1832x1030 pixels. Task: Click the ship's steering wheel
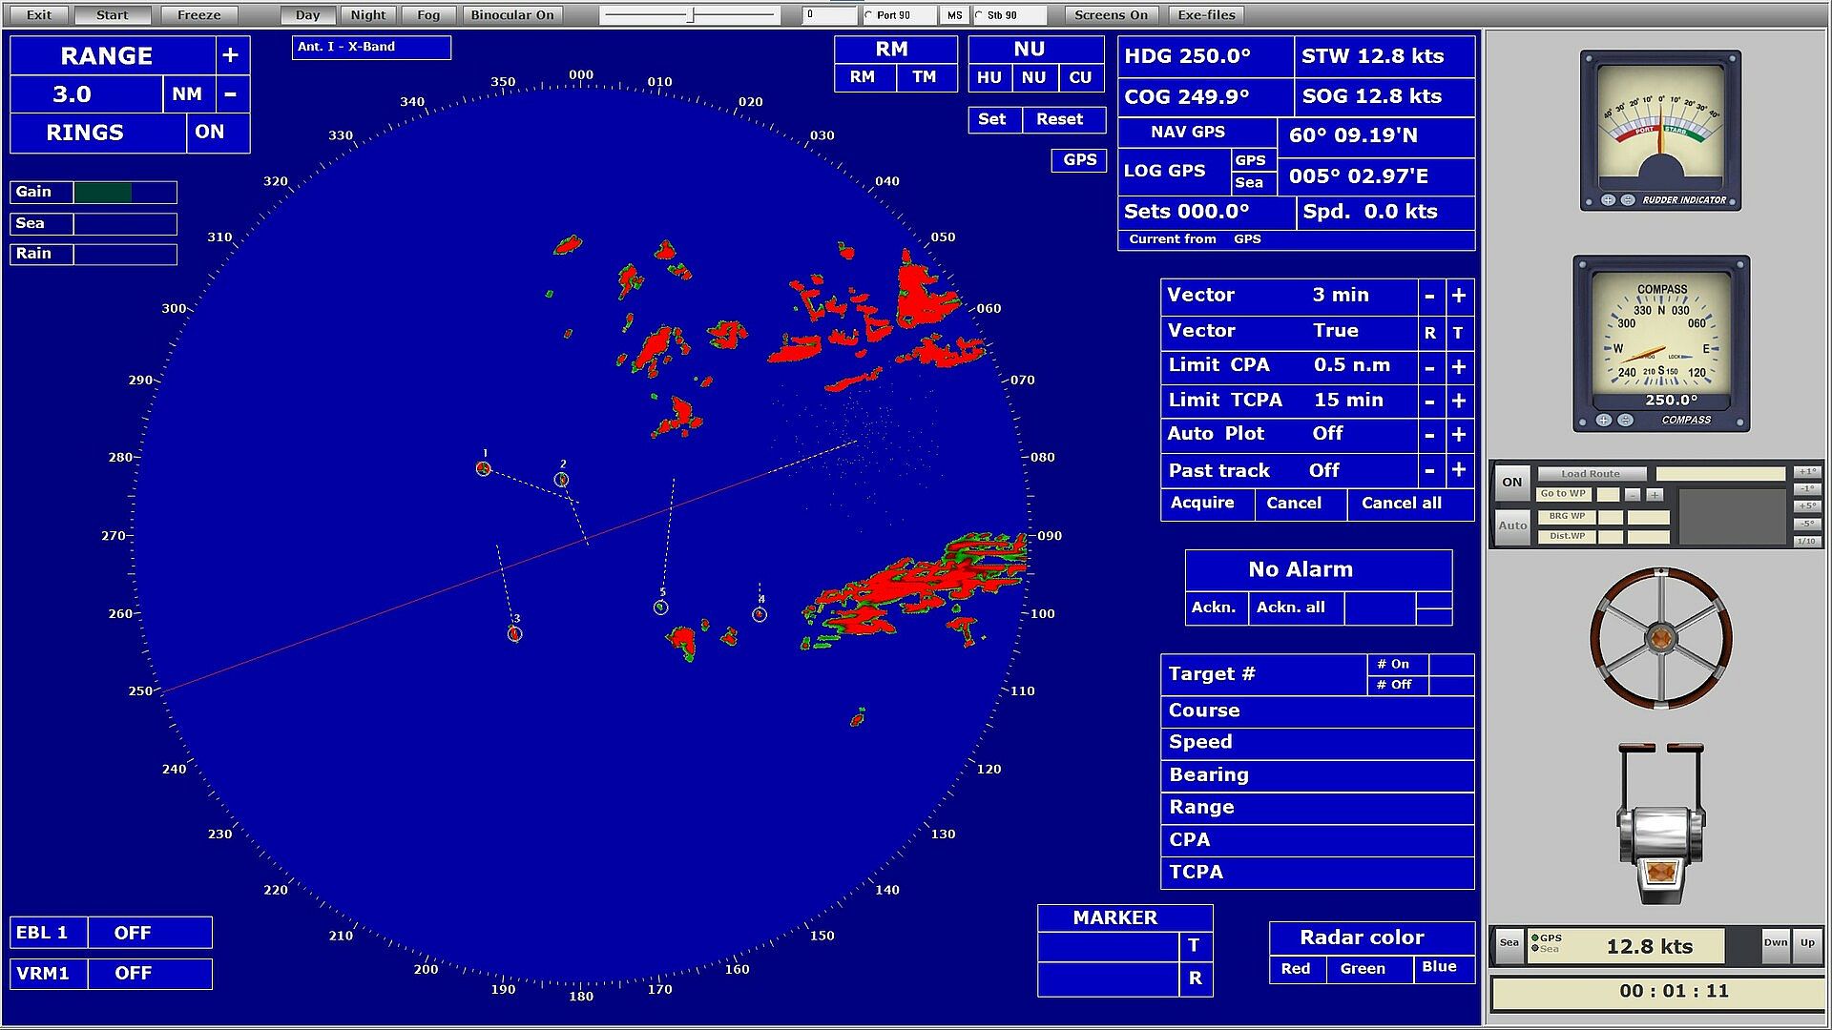(1660, 637)
